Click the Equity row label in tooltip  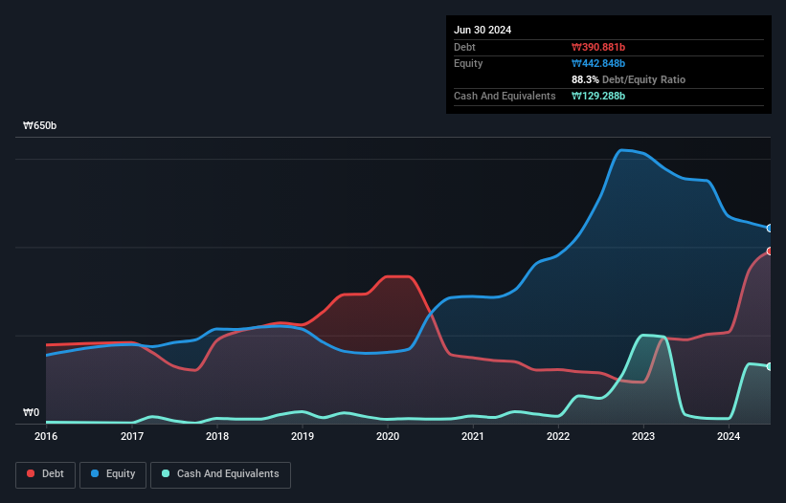(x=468, y=63)
